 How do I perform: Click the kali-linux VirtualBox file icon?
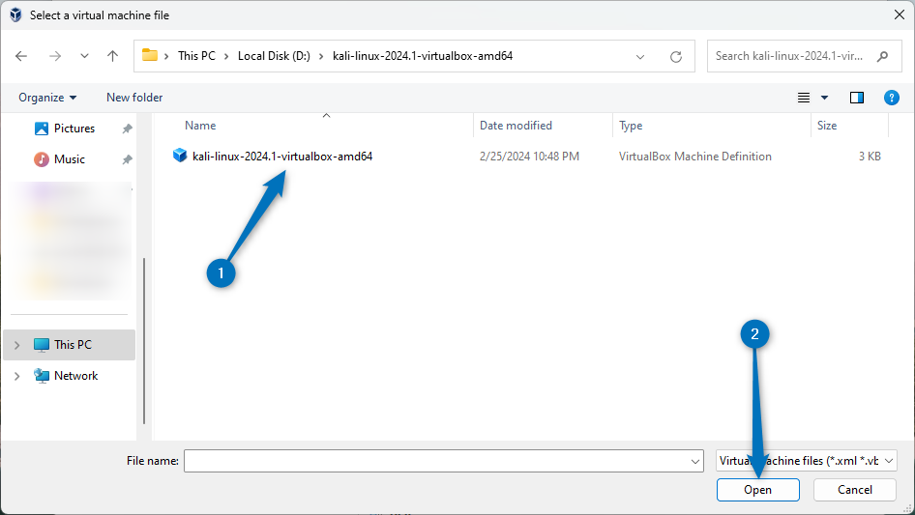pyautogui.click(x=180, y=156)
